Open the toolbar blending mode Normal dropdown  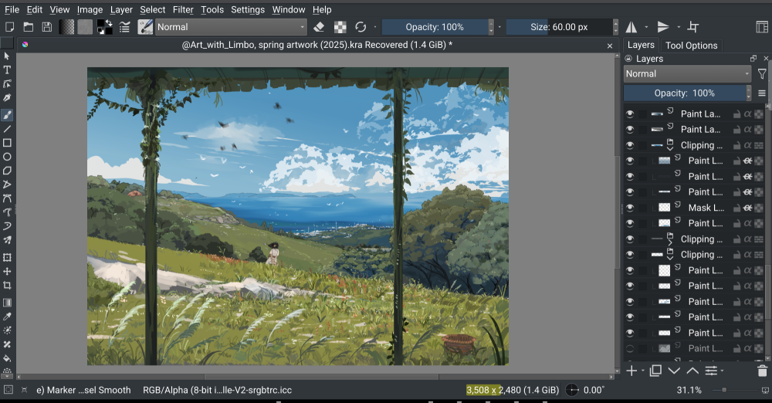click(x=231, y=27)
